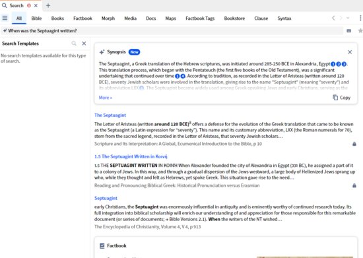Go back with the left arrow
This screenshot has height=258, width=363.
(x=333, y=18)
